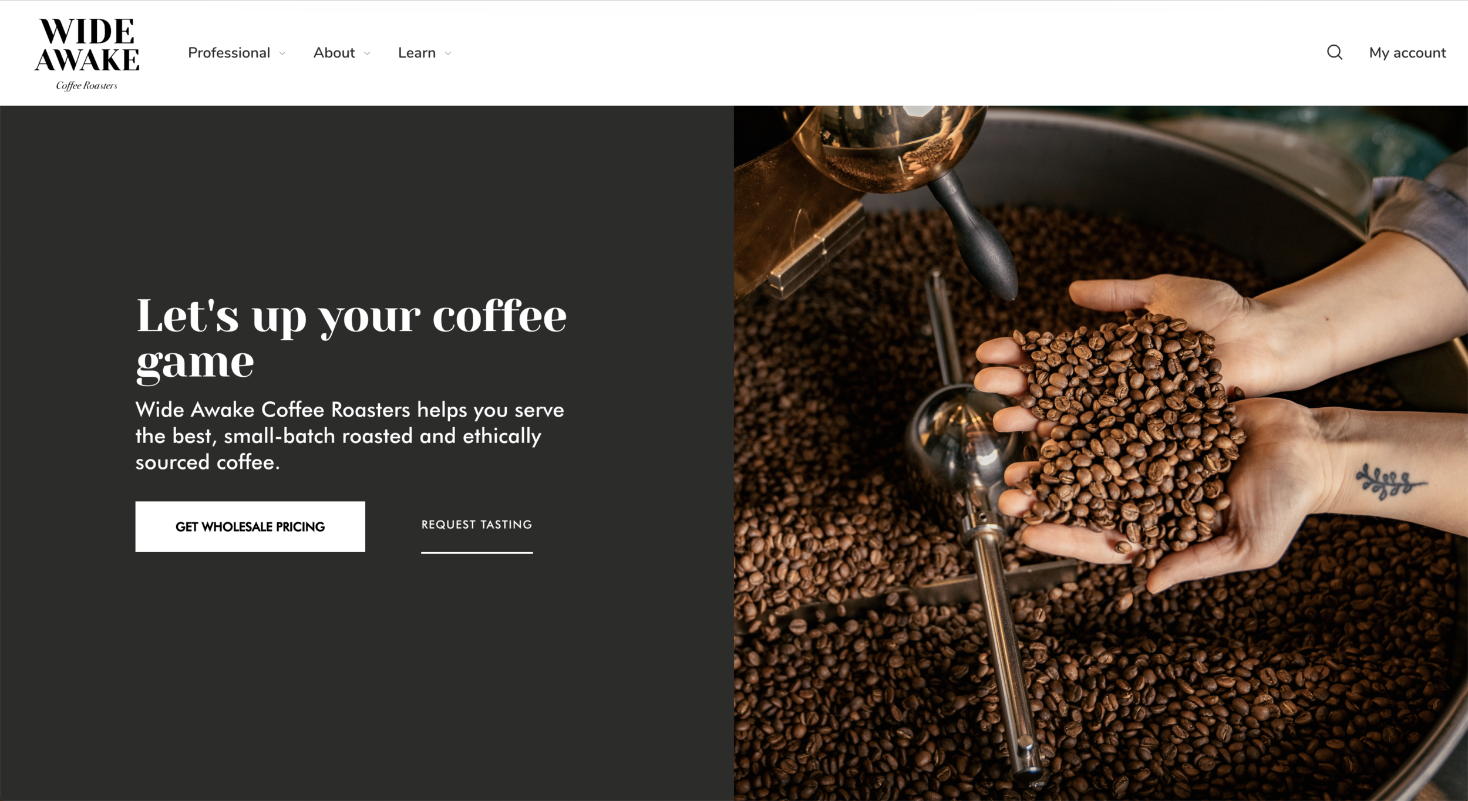
Task: Click the paragraph starting with Wide Awake Coffee Roasters helps
Action: 350,435
